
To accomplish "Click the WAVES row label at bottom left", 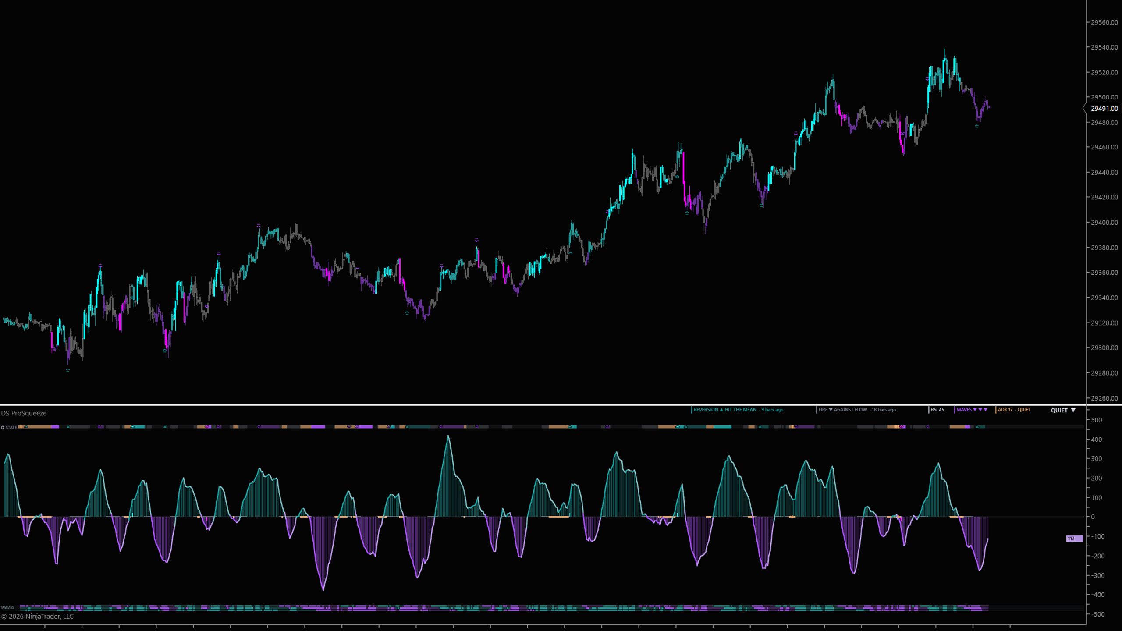I will [x=8, y=607].
